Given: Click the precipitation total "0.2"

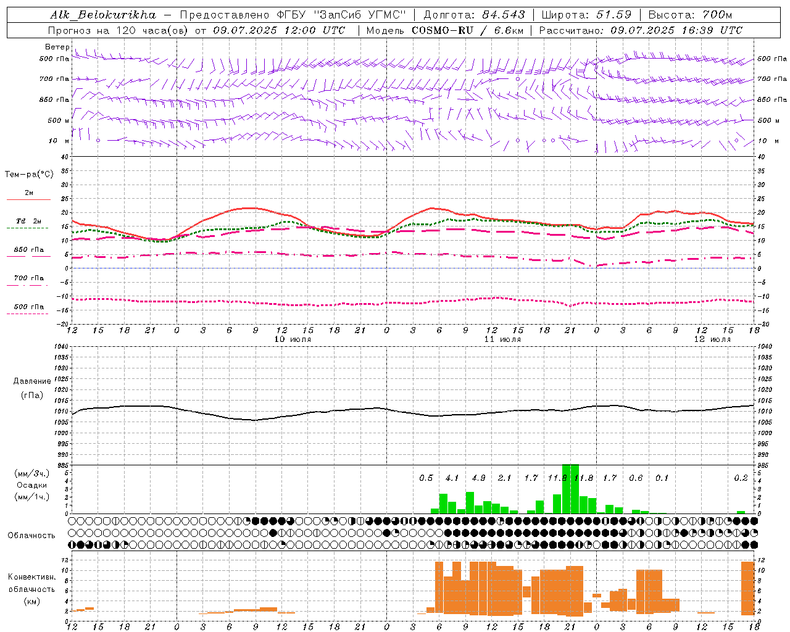Looking at the screenshot, I should coord(741,478).
